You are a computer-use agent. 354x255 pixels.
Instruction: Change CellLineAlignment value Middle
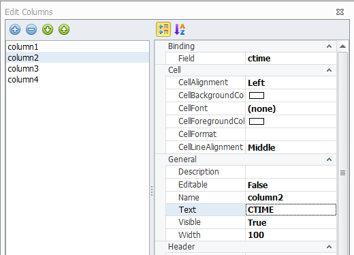point(291,147)
